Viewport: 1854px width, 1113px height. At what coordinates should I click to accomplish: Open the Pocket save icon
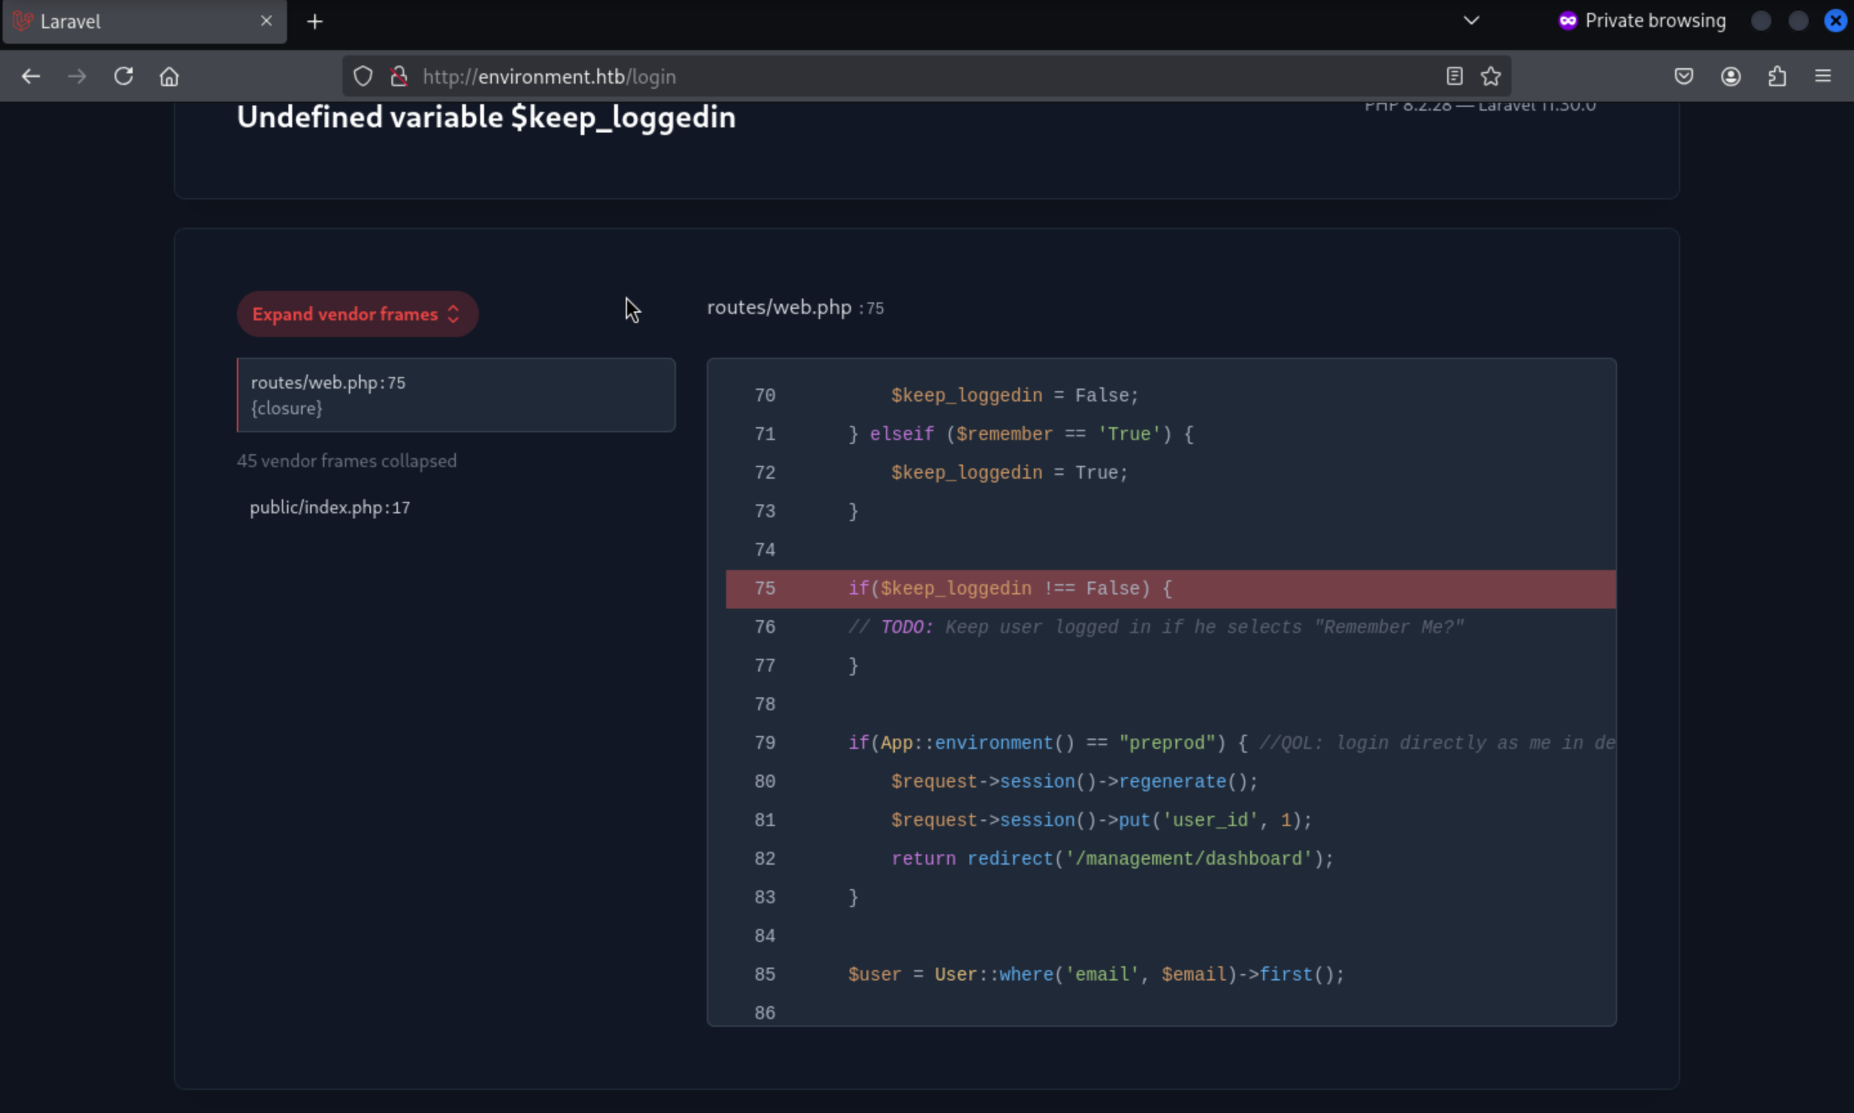[x=1683, y=77]
